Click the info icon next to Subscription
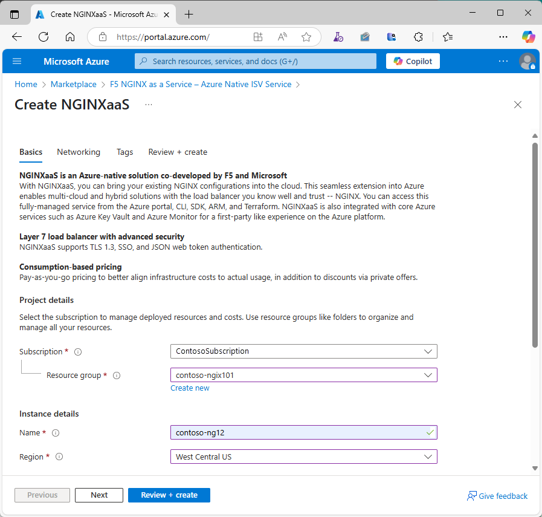The width and height of the screenshot is (542, 517). tap(77, 351)
